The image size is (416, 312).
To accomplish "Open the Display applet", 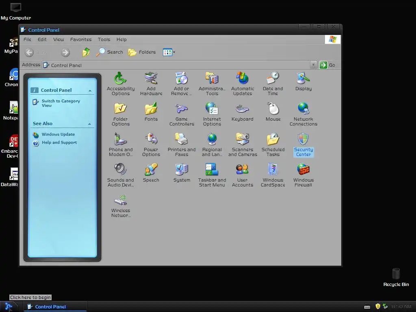I will click(303, 81).
